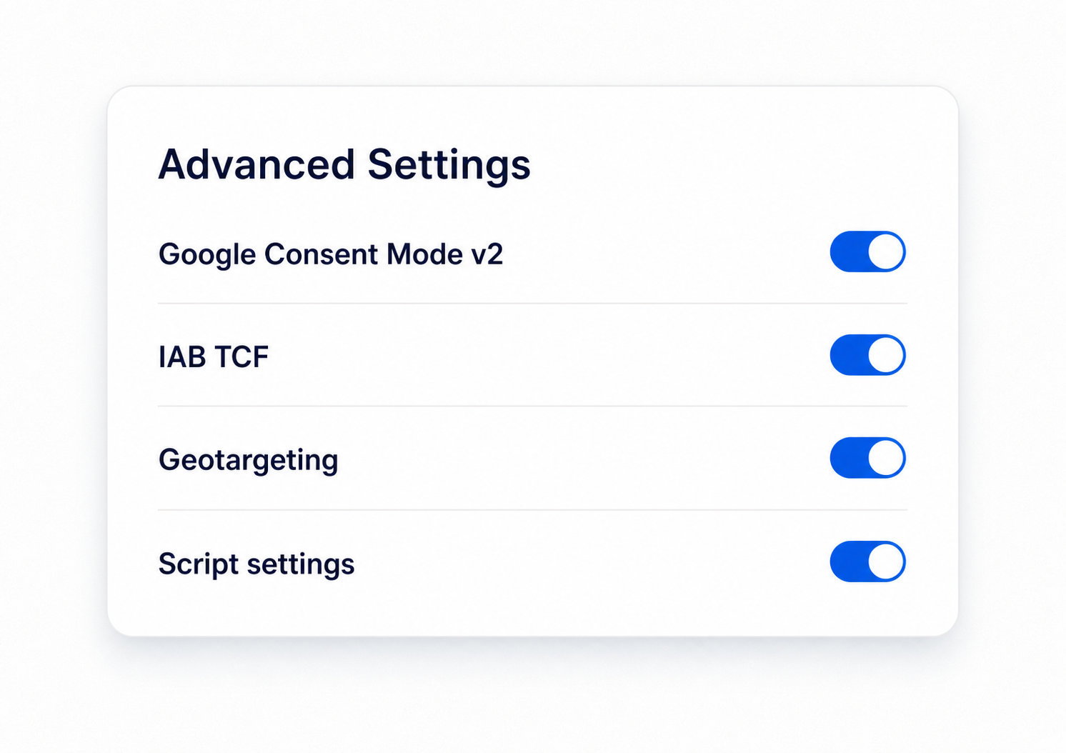
Task: Click the white knob on Geotargeting toggle
Action: point(886,458)
